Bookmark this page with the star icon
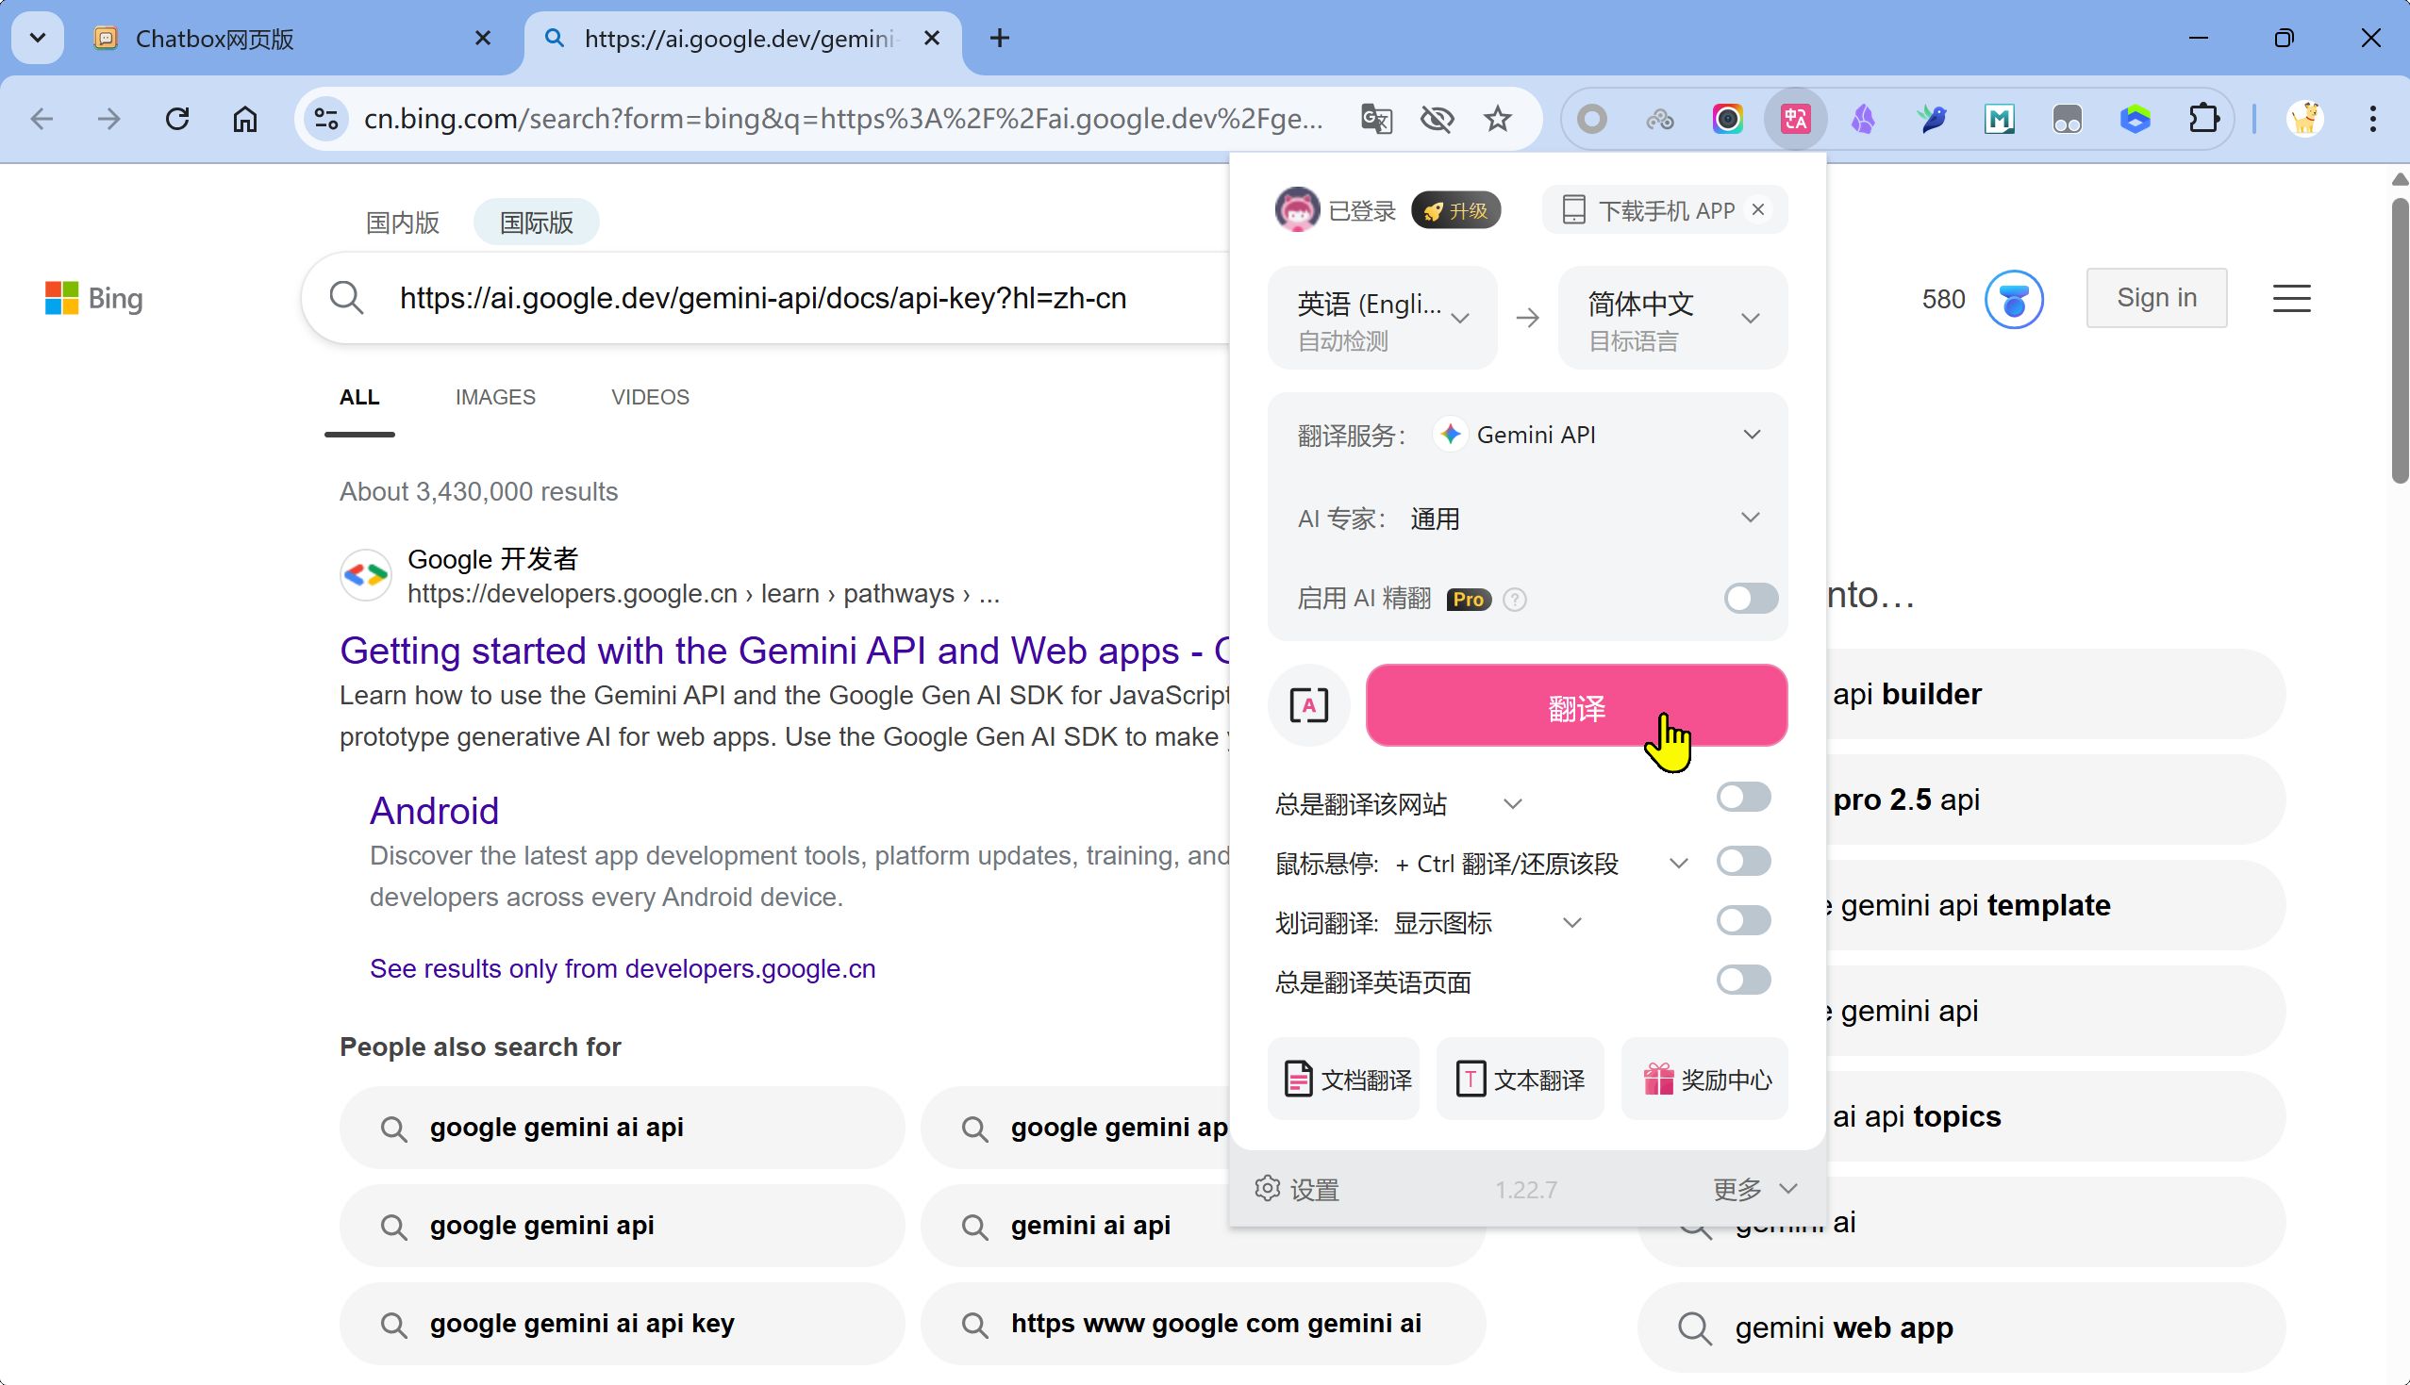2410x1385 pixels. (1498, 119)
